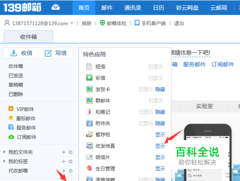Click the 暂存柜 app icon
The width and height of the screenshot is (240, 181).
[x=90, y=134]
